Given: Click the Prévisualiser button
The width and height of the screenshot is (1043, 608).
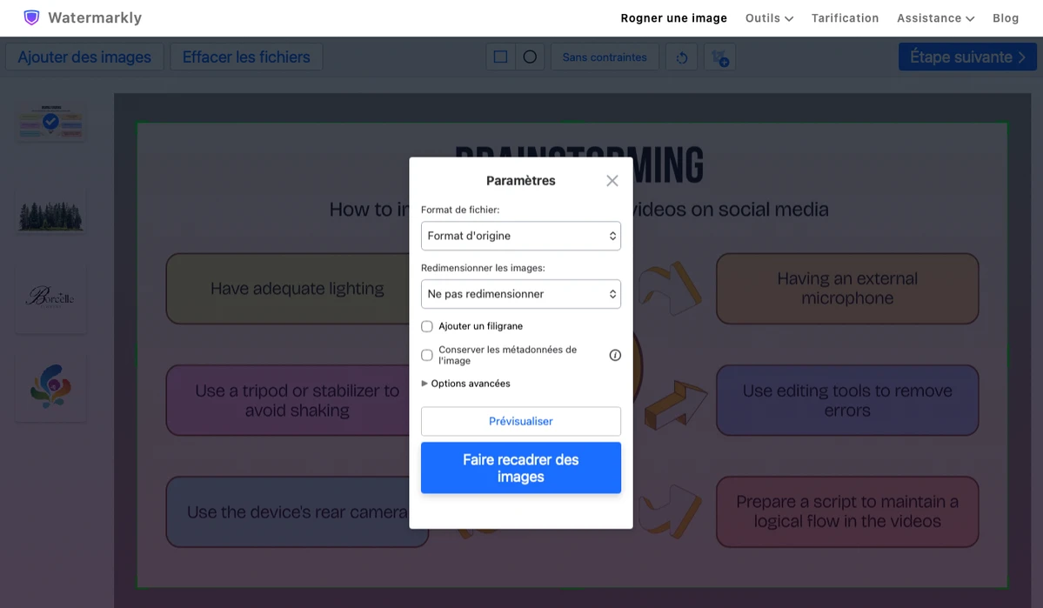Looking at the screenshot, I should [x=521, y=421].
